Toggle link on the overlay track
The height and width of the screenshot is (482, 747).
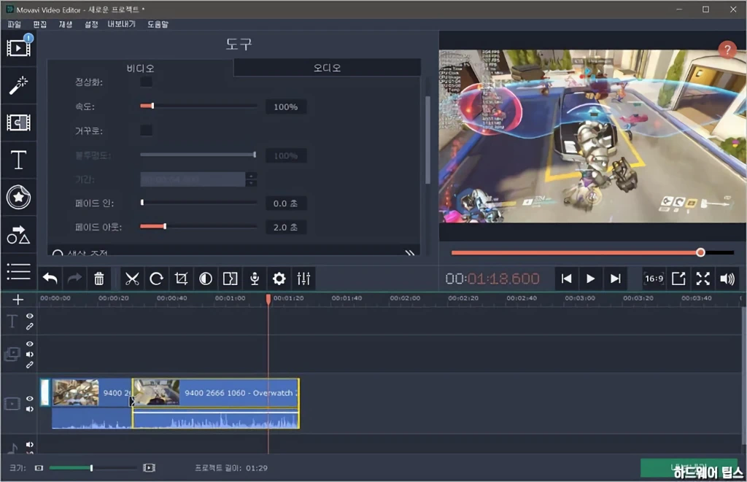29,365
